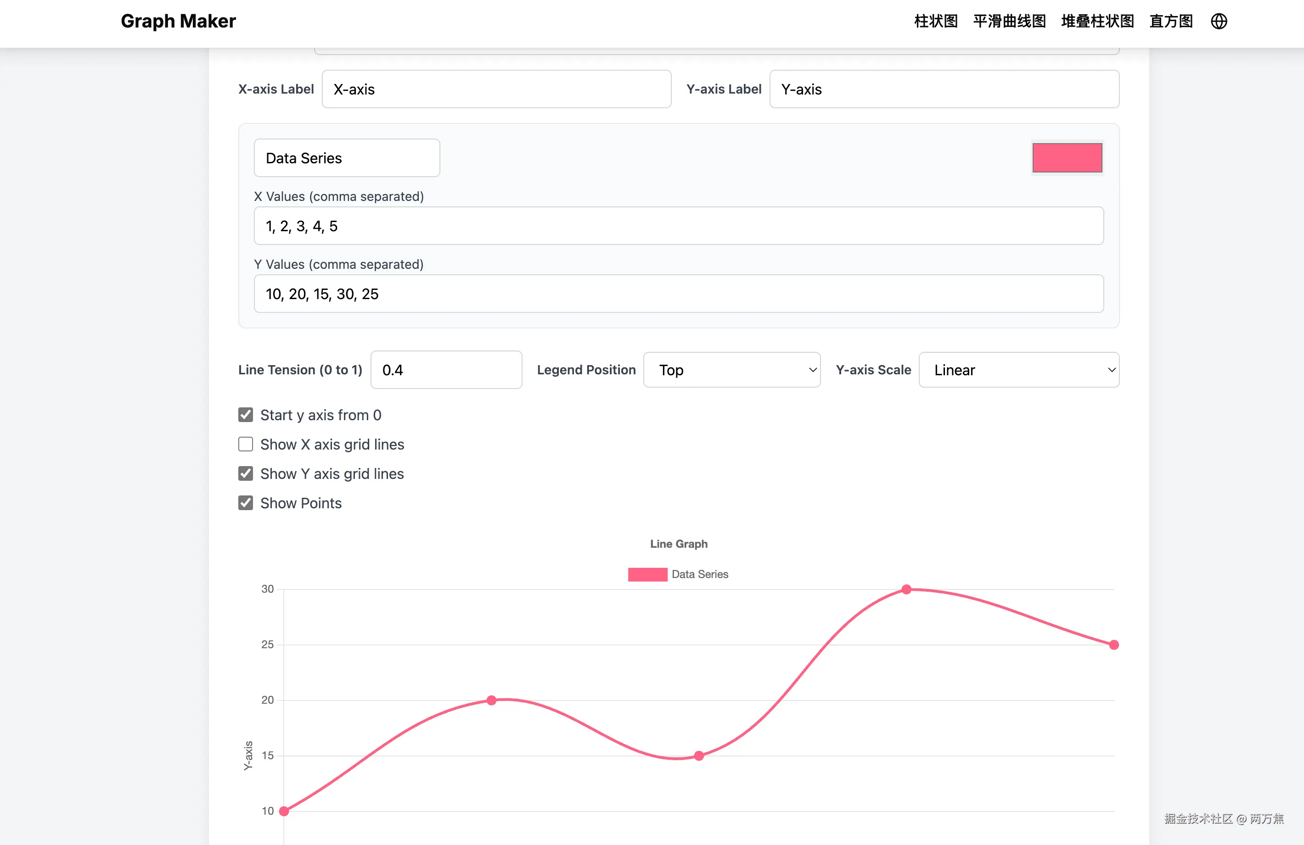Open the Y-axis Scale dropdown
The width and height of the screenshot is (1304, 845).
click(x=1018, y=370)
